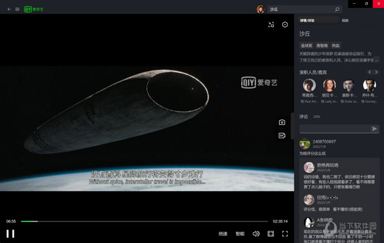Image resolution: width=384 pixels, height=243 pixels.
Task: Open the avatar of commenter 拒绝再玩咯
Action: [x=309, y=167]
